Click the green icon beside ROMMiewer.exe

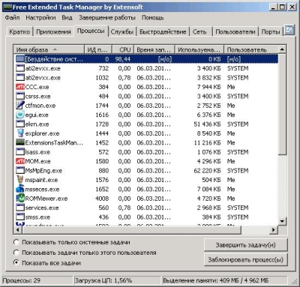tap(20, 199)
